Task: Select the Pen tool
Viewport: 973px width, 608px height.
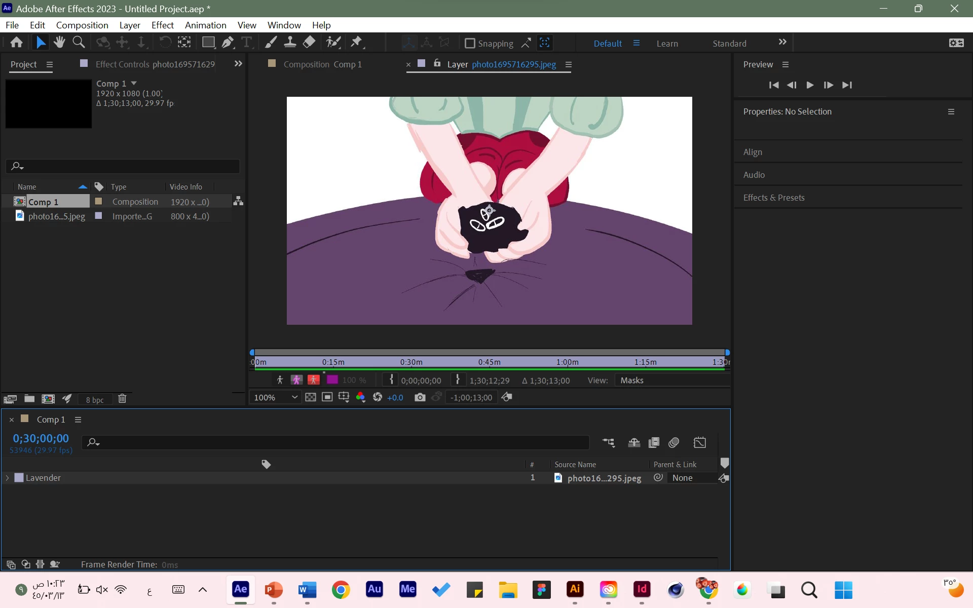Action: [228, 43]
